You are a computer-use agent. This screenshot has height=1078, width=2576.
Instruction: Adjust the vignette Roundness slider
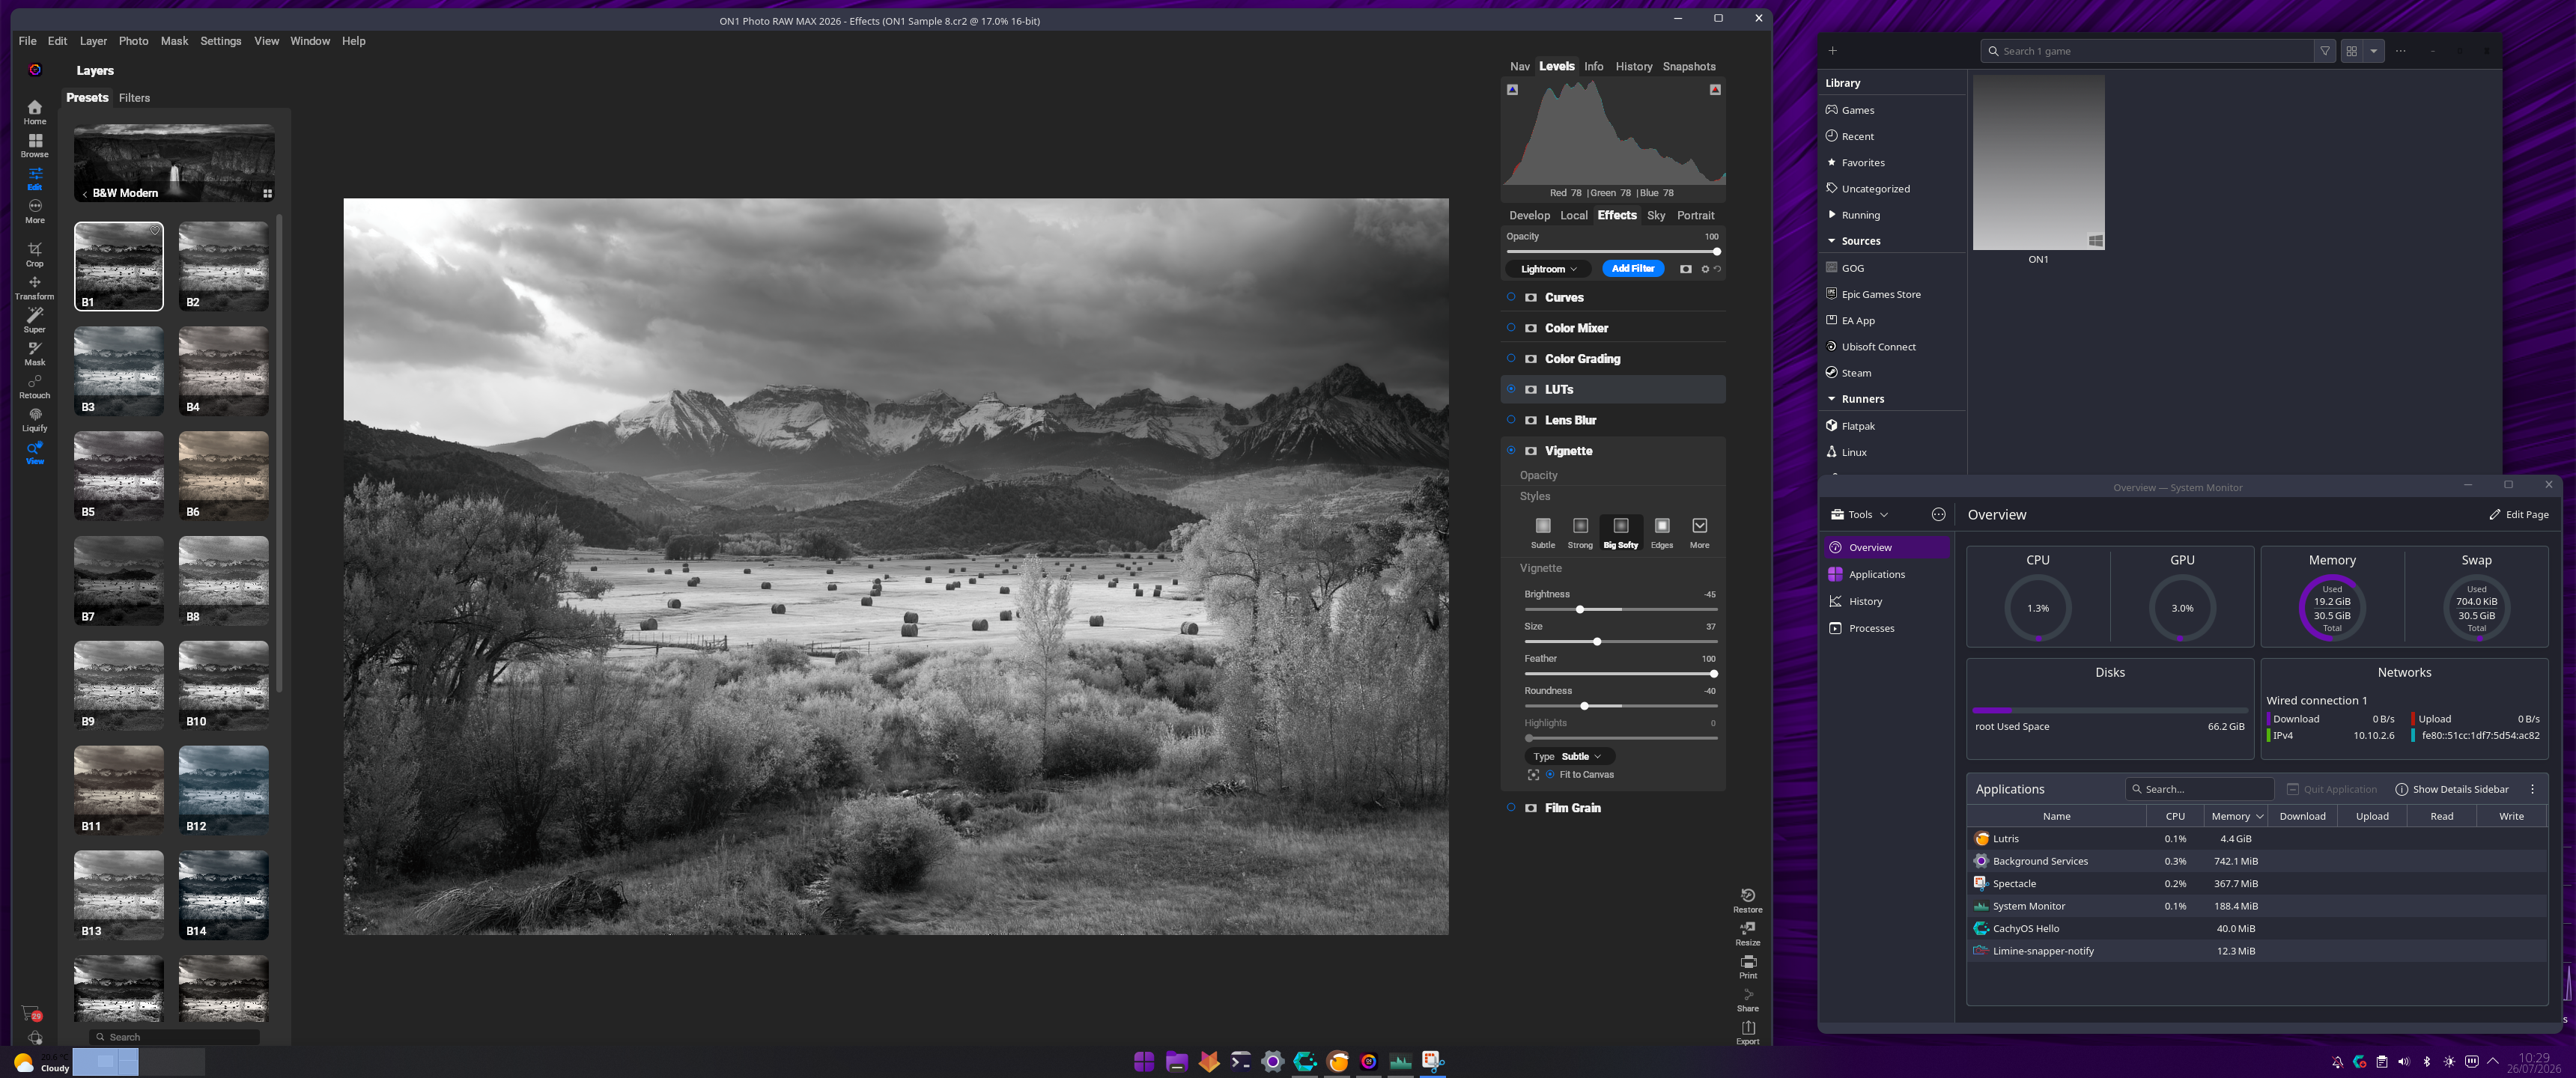[x=1620, y=706]
